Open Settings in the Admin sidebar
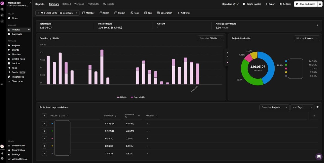The width and height of the screenshot is (324, 163). pos(16,155)
